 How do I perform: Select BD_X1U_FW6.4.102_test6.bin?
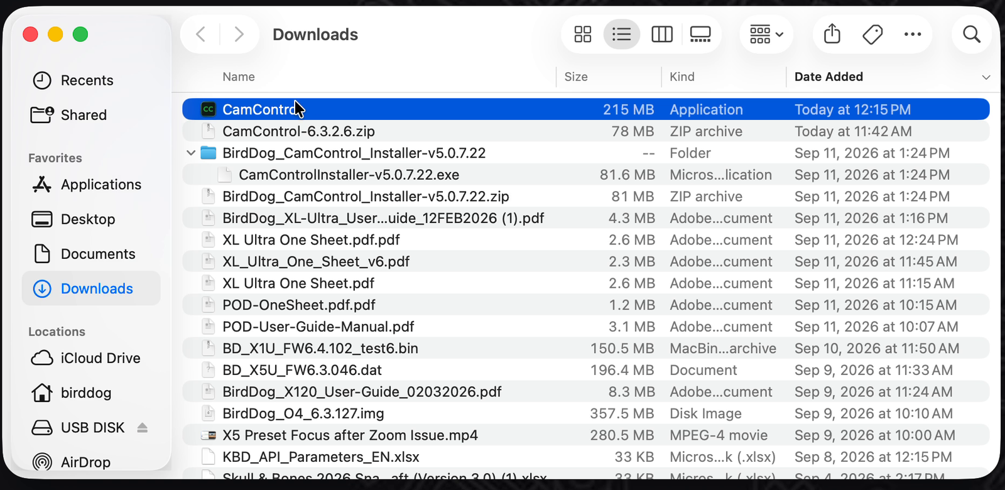coord(586,348)
